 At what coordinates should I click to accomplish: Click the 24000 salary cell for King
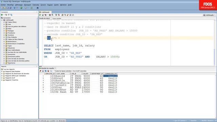[86, 87]
